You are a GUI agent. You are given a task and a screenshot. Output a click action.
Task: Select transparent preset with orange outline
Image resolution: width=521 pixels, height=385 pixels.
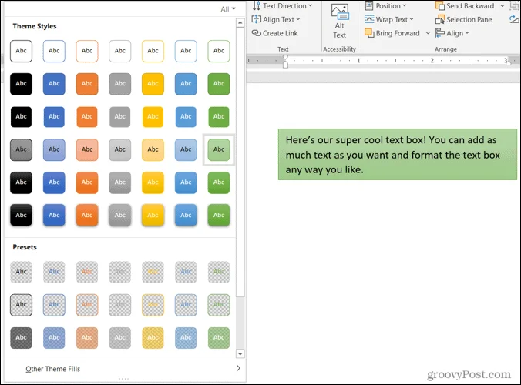(87, 305)
